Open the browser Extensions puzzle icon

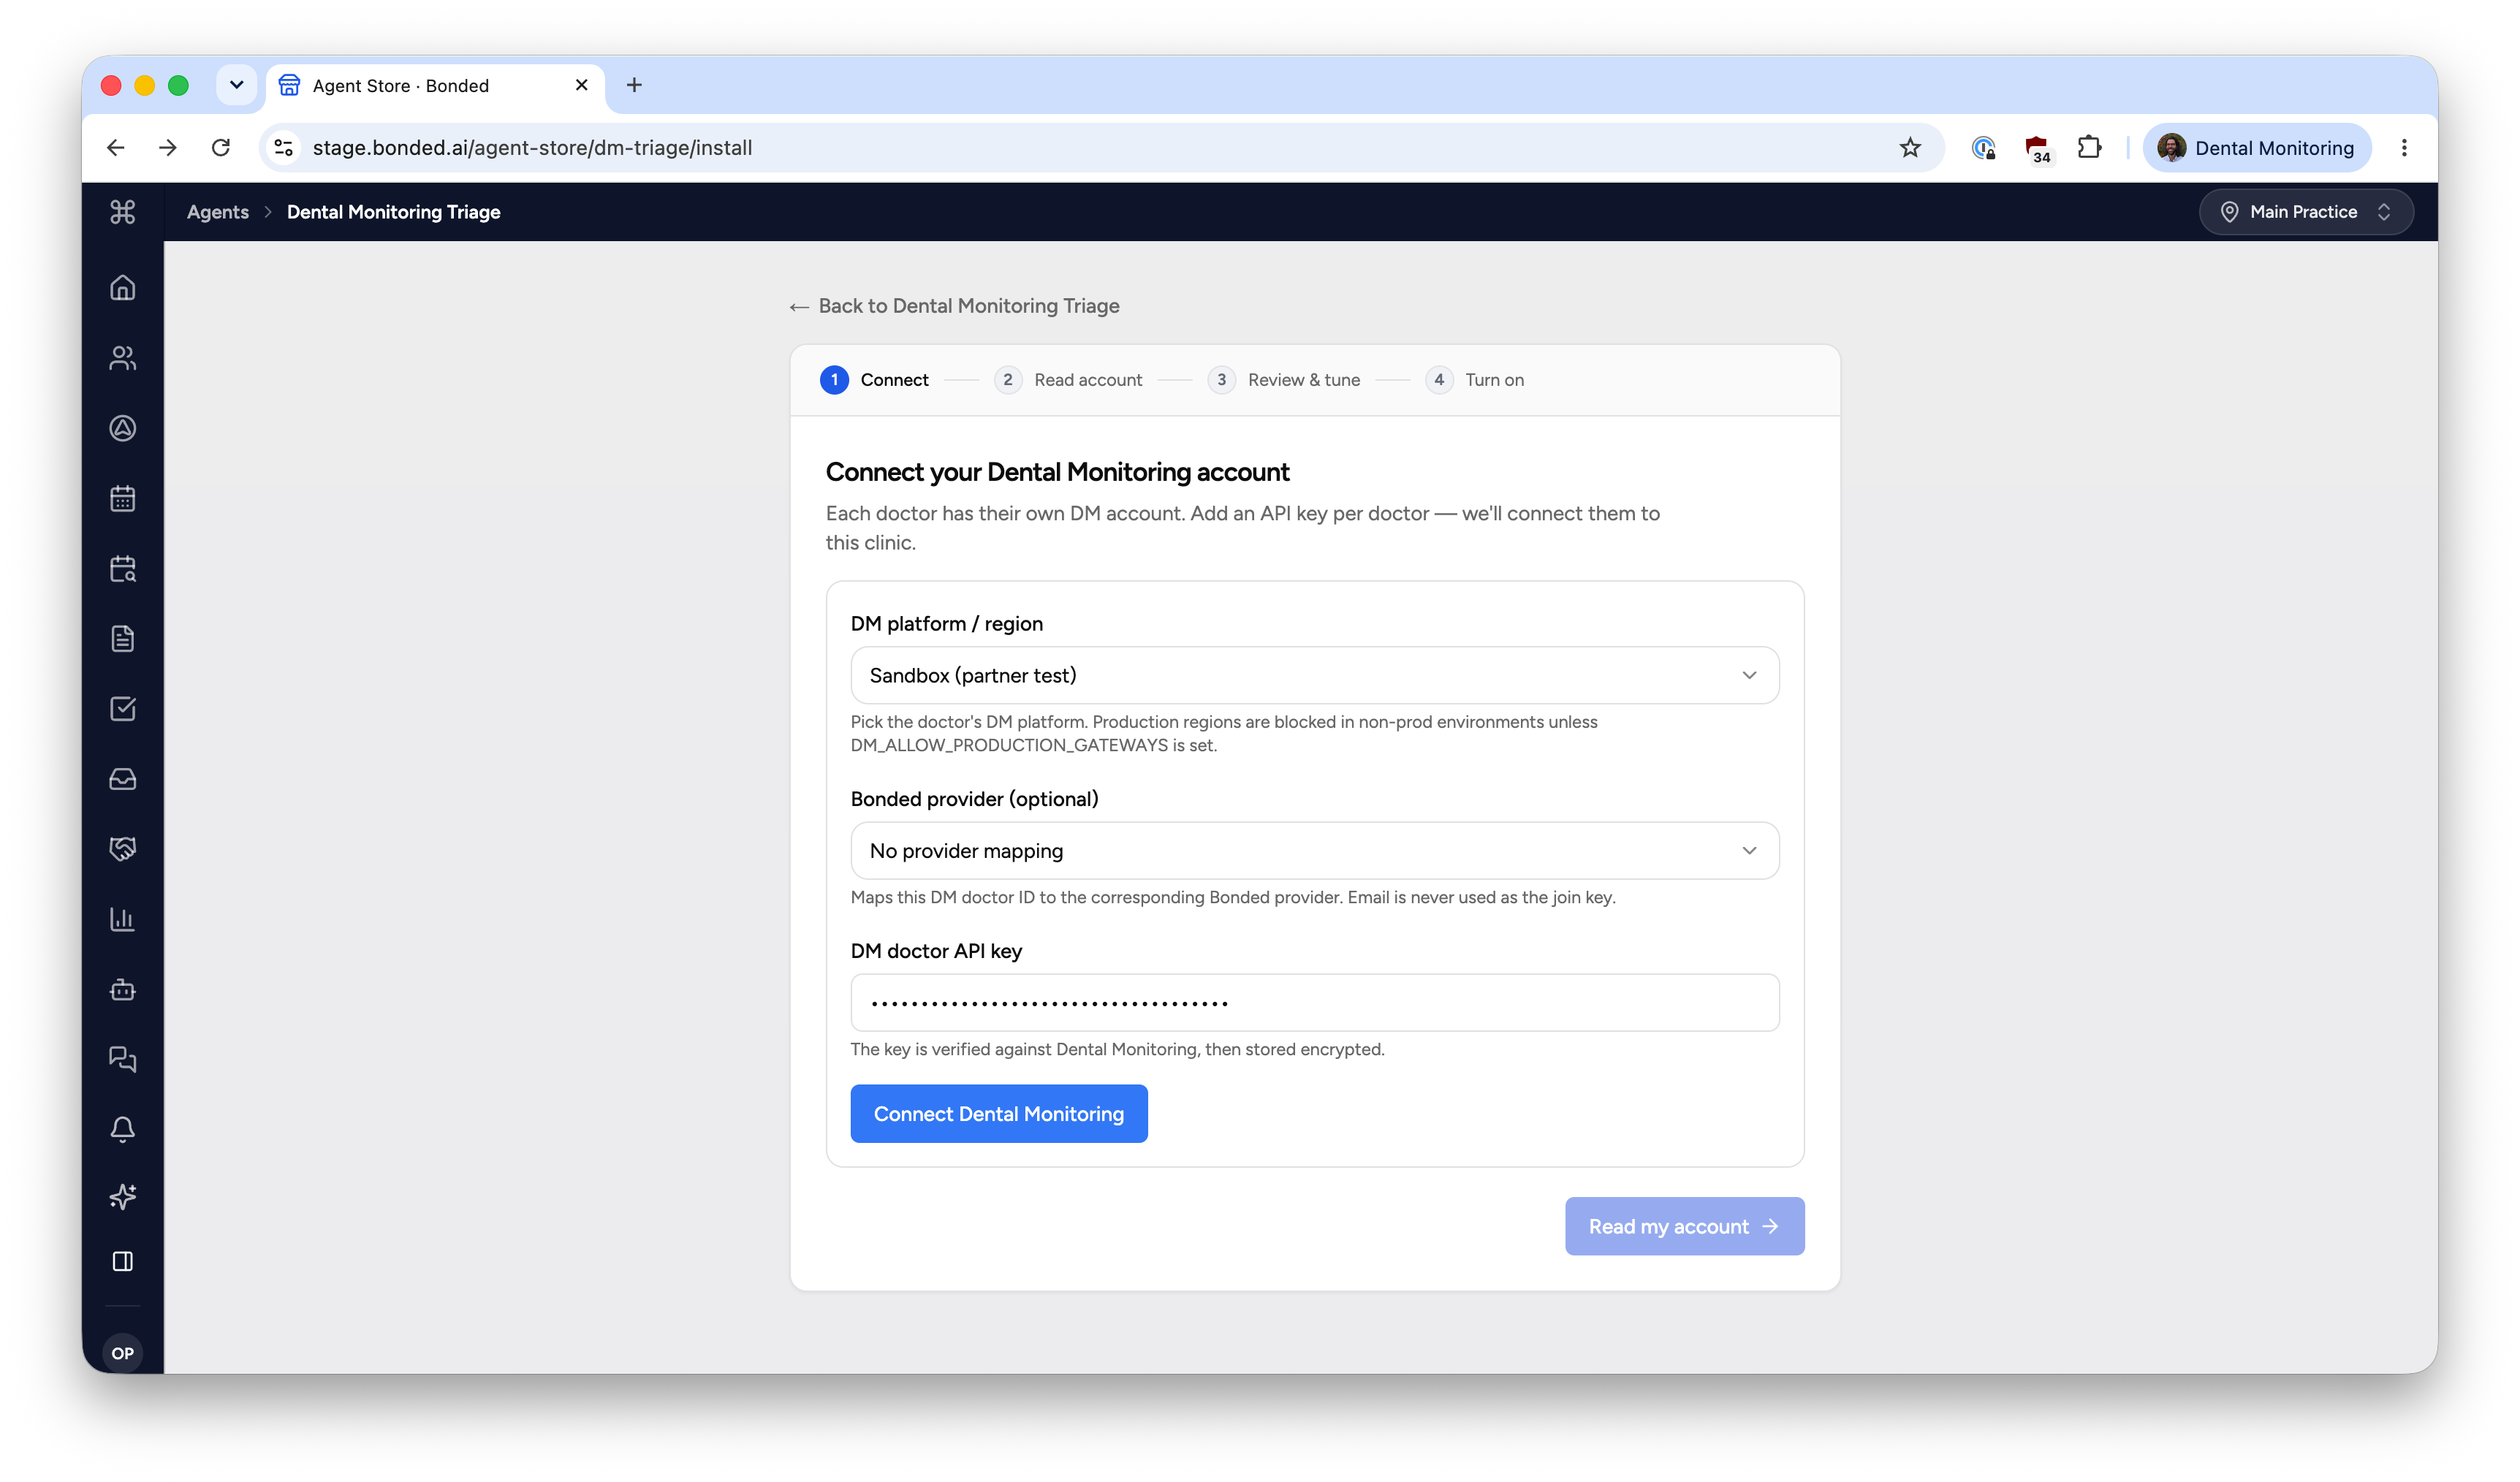coord(2089,148)
